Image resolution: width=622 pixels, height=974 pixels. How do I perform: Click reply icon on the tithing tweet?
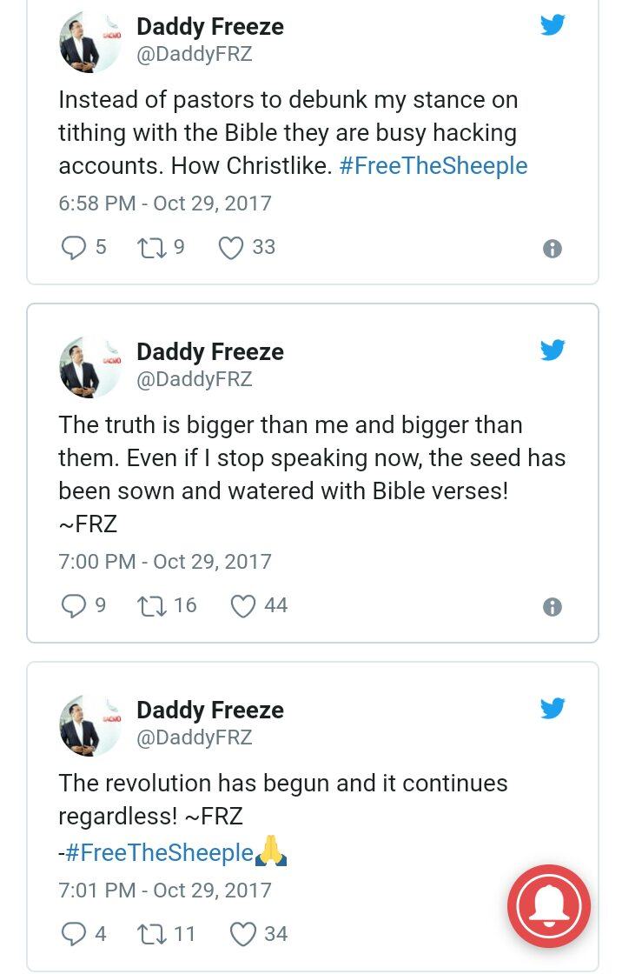click(73, 248)
